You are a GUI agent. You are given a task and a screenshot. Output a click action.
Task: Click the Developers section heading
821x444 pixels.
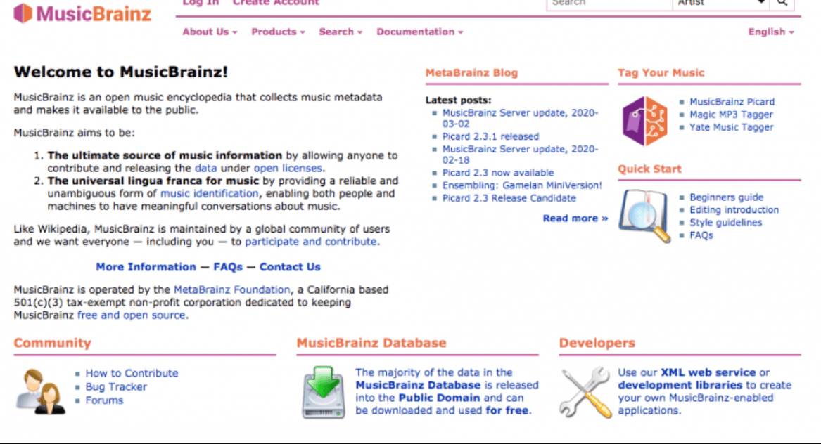click(x=597, y=343)
